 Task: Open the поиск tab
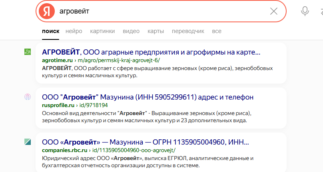(51, 31)
